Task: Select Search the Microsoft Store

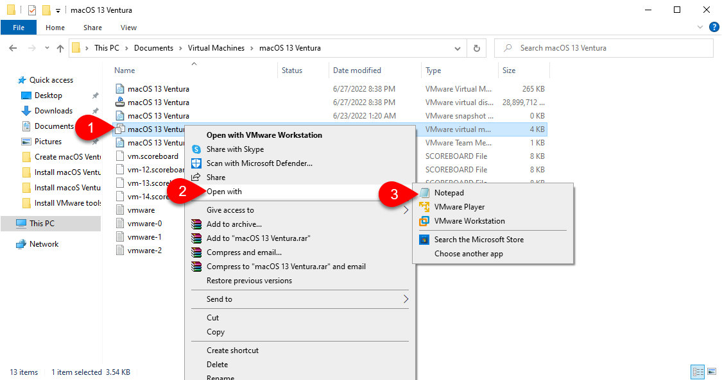Action: point(493,240)
